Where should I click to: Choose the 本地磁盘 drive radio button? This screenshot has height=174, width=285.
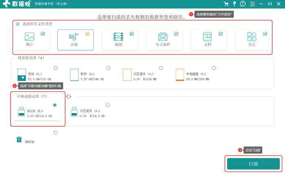click(x=214, y=68)
